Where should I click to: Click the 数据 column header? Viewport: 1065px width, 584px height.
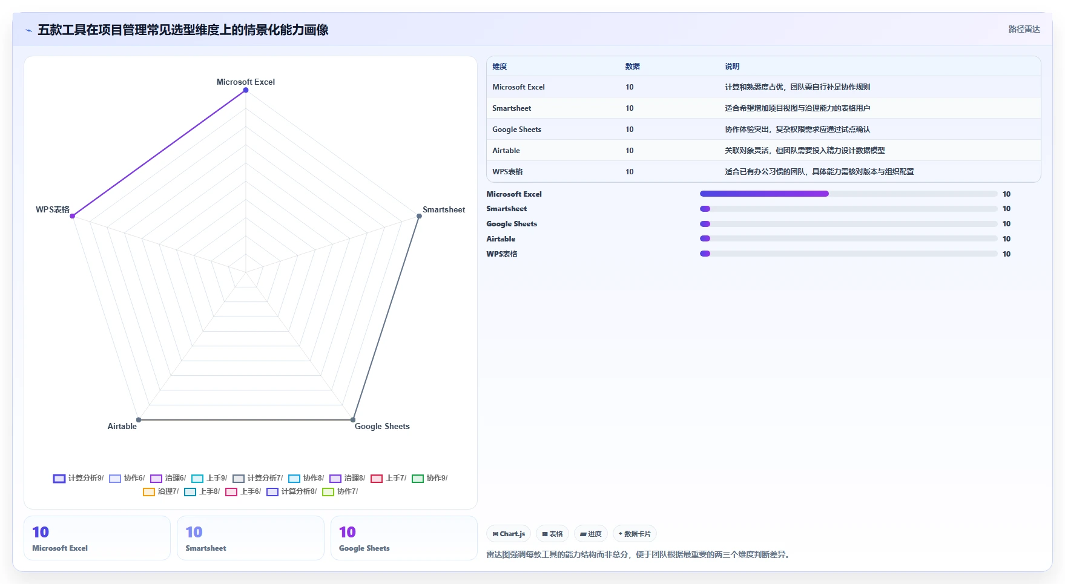633,67
